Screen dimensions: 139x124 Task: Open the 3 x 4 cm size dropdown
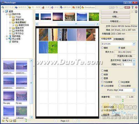click(134, 44)
